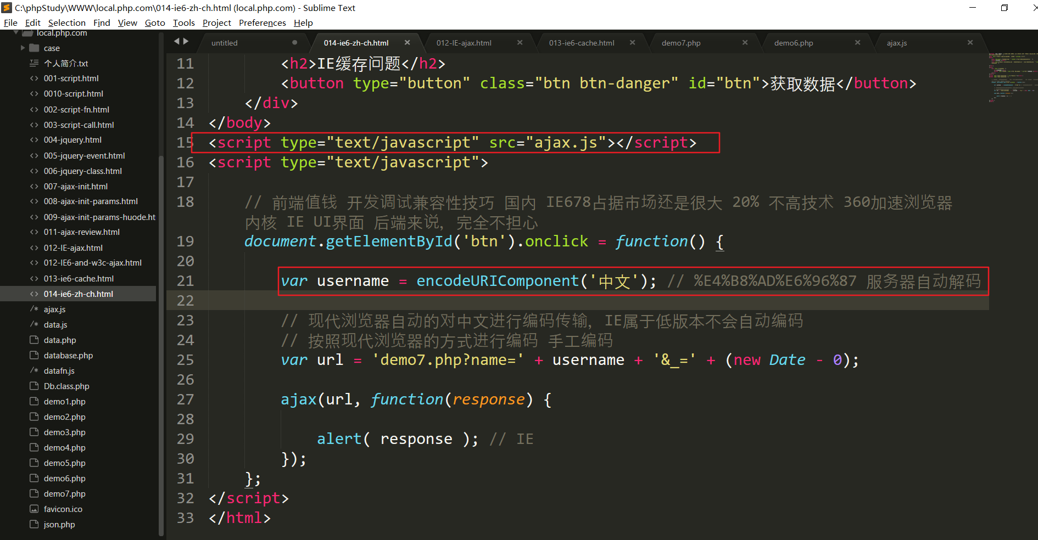Select Db.class.php in the file tree
Viewport: 1038px width, 540px height.
tap(66, 386)
